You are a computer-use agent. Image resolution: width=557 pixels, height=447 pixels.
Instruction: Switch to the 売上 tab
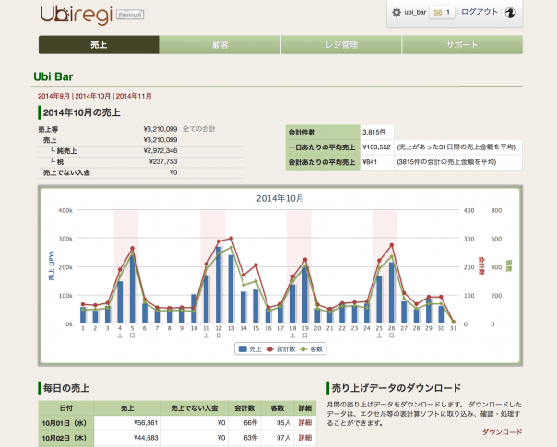click(x=99, y=45)
